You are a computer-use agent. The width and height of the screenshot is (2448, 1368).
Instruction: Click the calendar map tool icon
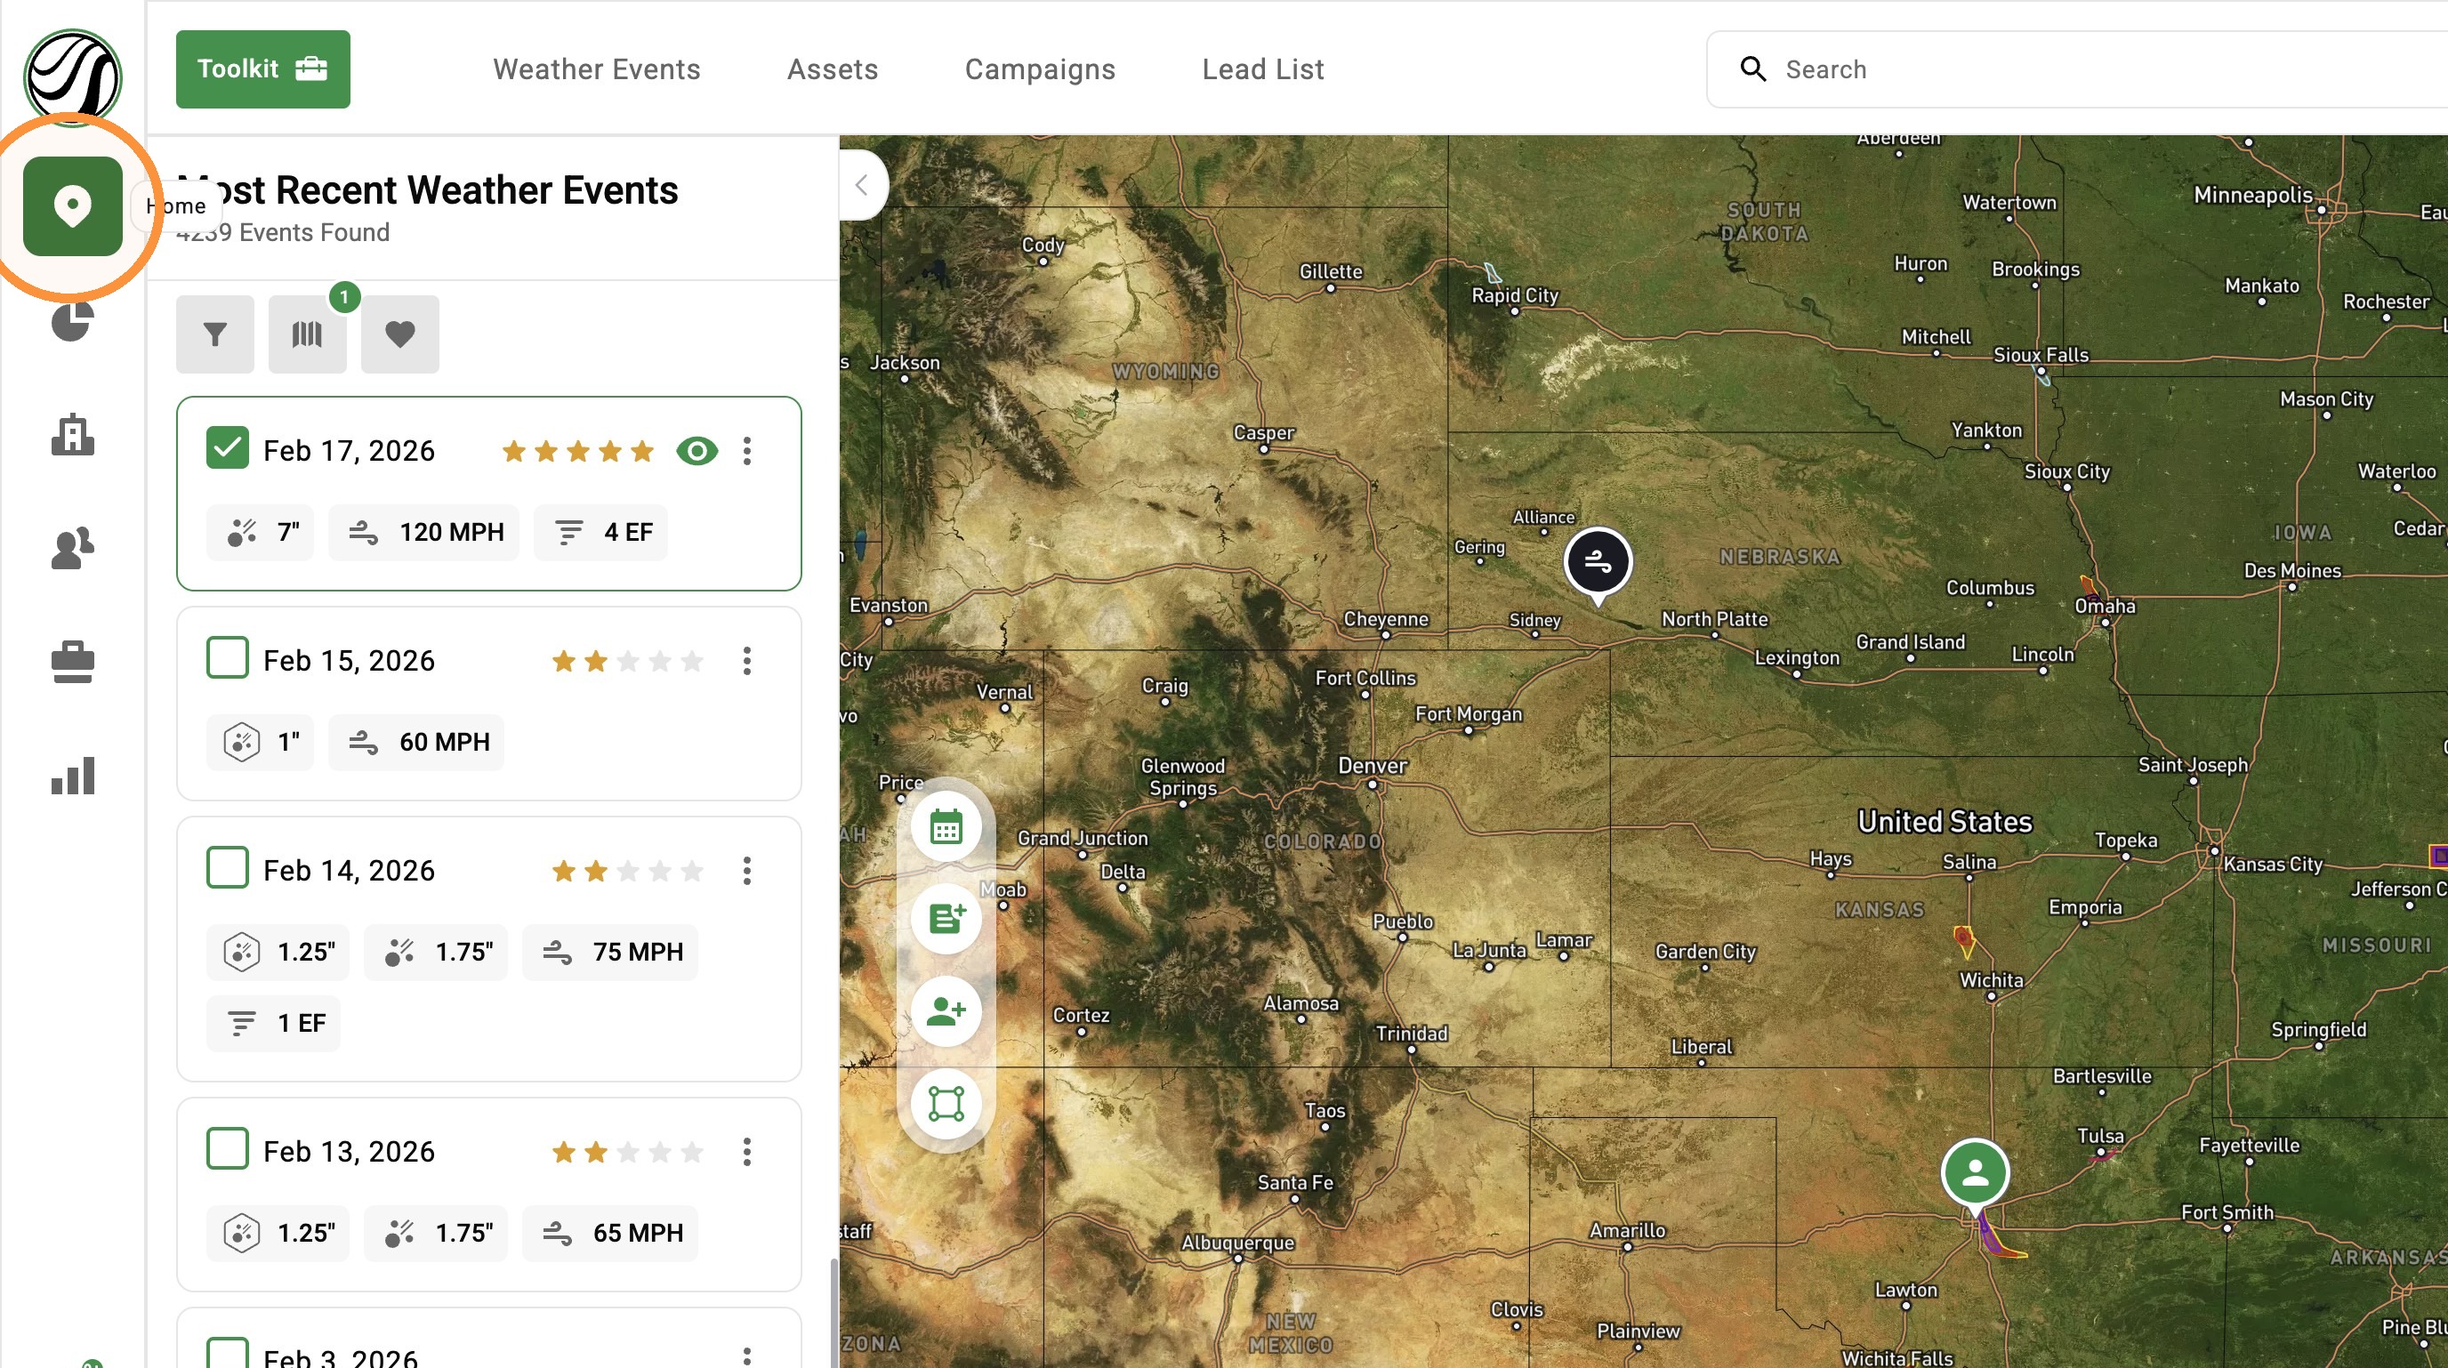point(946,826)
